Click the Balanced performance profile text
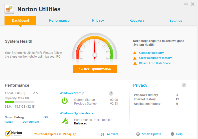The width and height of the screenshot is (198, 139). point(81,123)
